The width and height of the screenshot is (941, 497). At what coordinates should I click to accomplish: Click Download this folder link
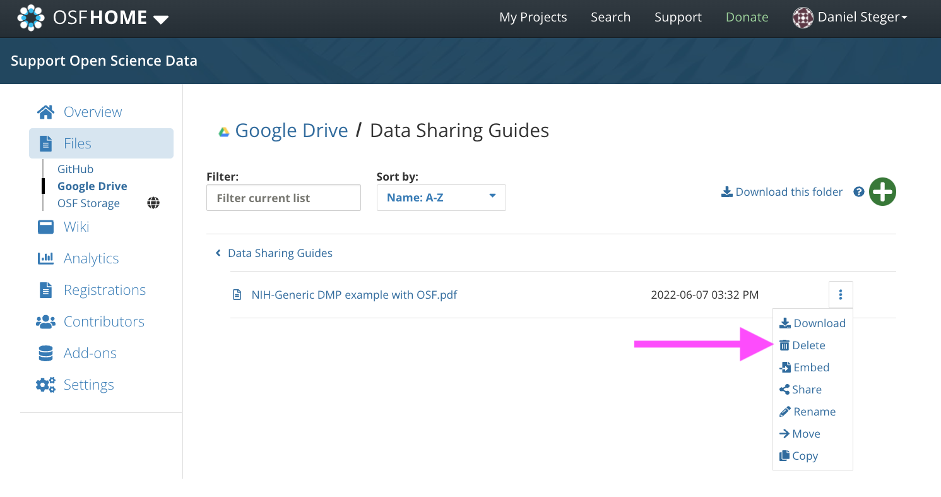[x=782, y=192]
